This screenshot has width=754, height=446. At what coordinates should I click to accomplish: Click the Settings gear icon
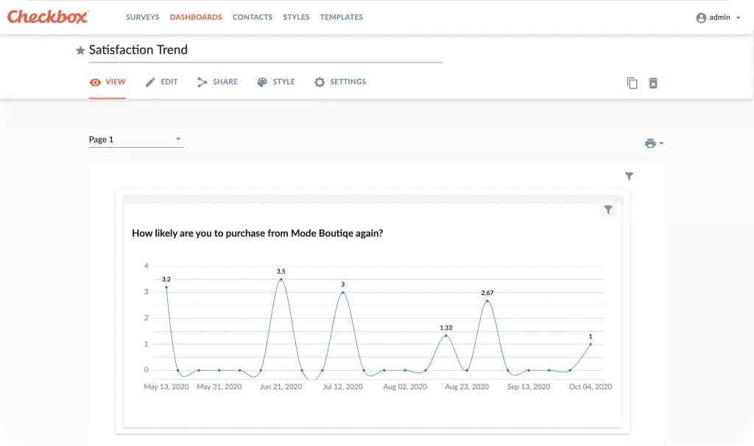[320, 82]
